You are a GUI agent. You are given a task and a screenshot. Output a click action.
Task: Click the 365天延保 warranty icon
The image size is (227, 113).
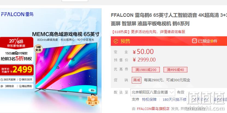(2, 80)
